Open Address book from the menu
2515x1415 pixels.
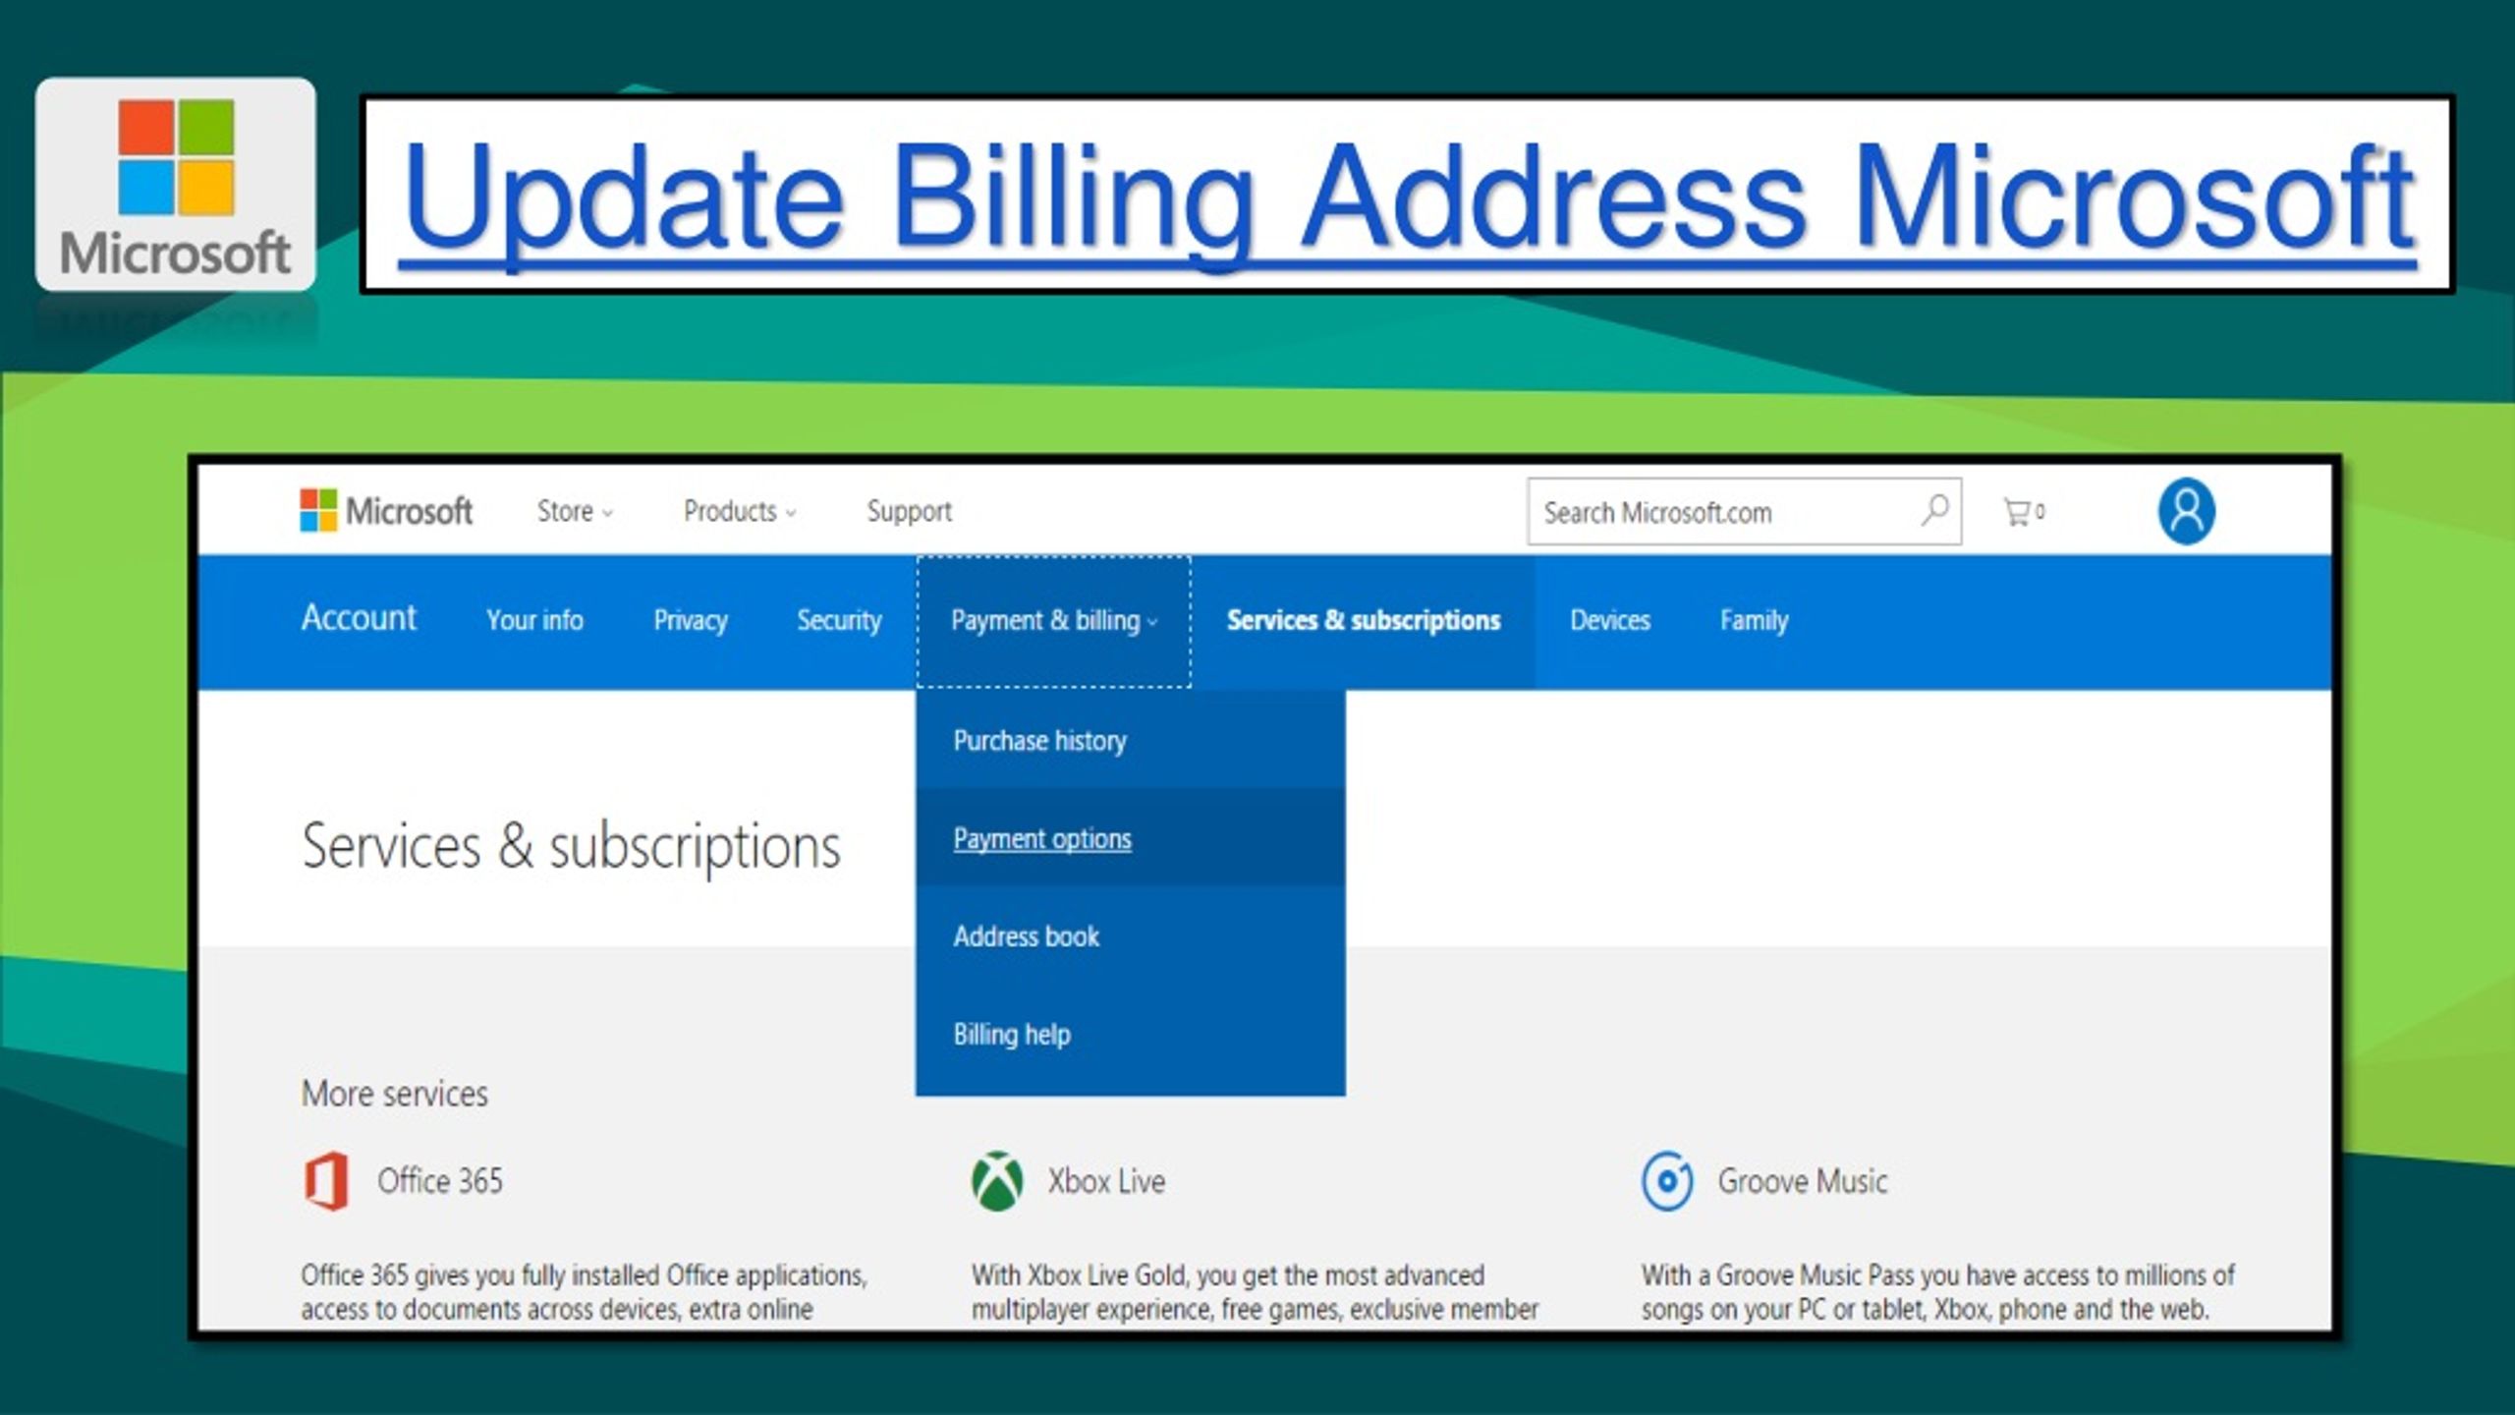pyautogui.click(x=1131, y=936)
